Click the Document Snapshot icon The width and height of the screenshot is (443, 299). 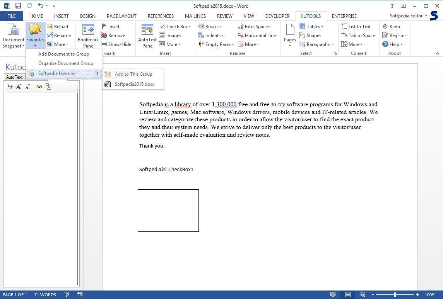(13, 30)
